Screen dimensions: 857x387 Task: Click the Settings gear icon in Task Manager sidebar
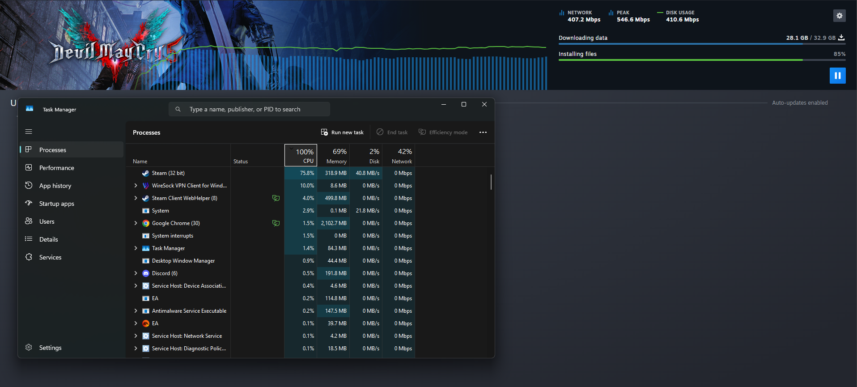(29, 348)
